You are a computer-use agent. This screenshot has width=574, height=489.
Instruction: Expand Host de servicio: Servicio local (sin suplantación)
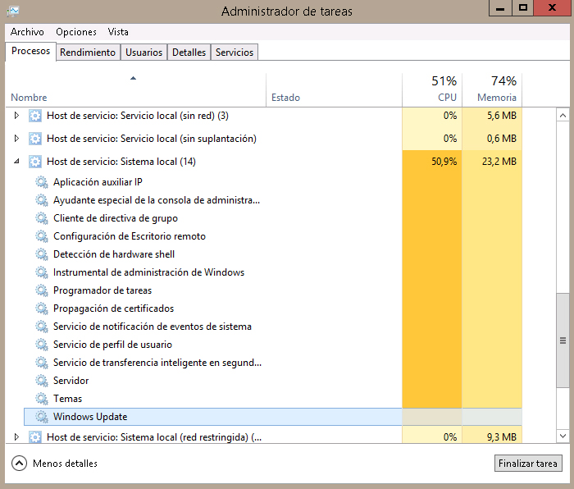click(16, 139)
